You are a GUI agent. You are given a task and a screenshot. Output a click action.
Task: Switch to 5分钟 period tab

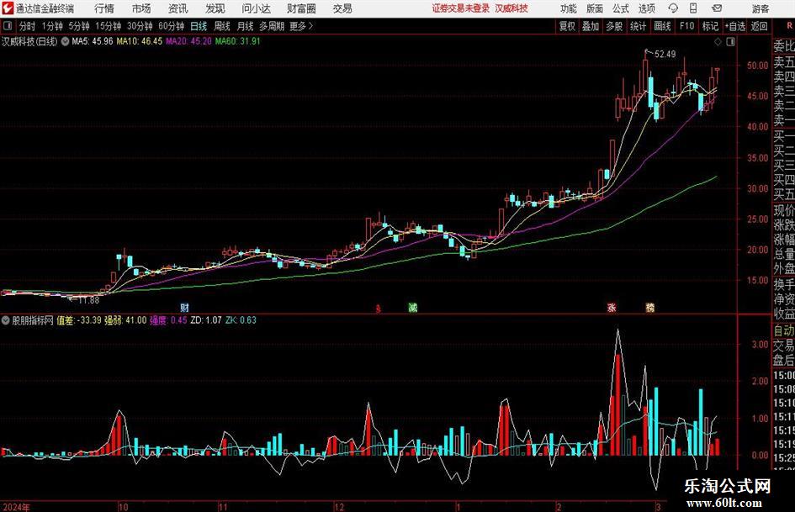[79, 26]
